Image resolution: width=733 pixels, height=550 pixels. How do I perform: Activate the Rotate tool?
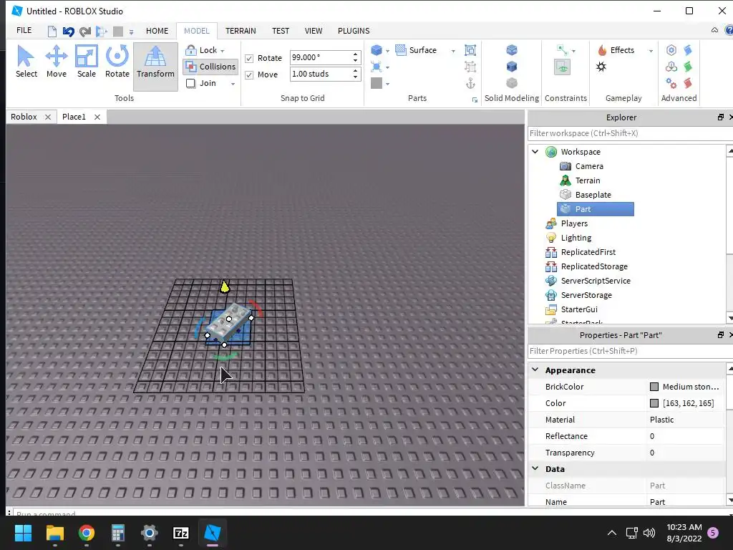117,62
